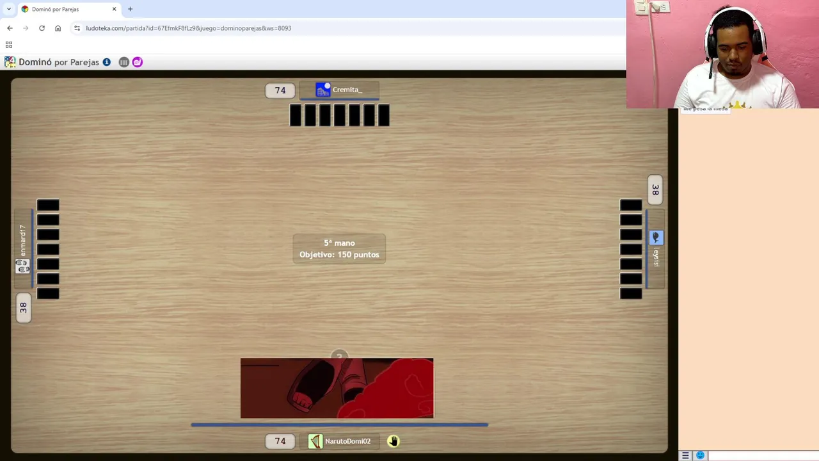This screenshot has width=819, height=461.
Task: Open game info next to Dominó por Parejas
Action: point(107,62)
